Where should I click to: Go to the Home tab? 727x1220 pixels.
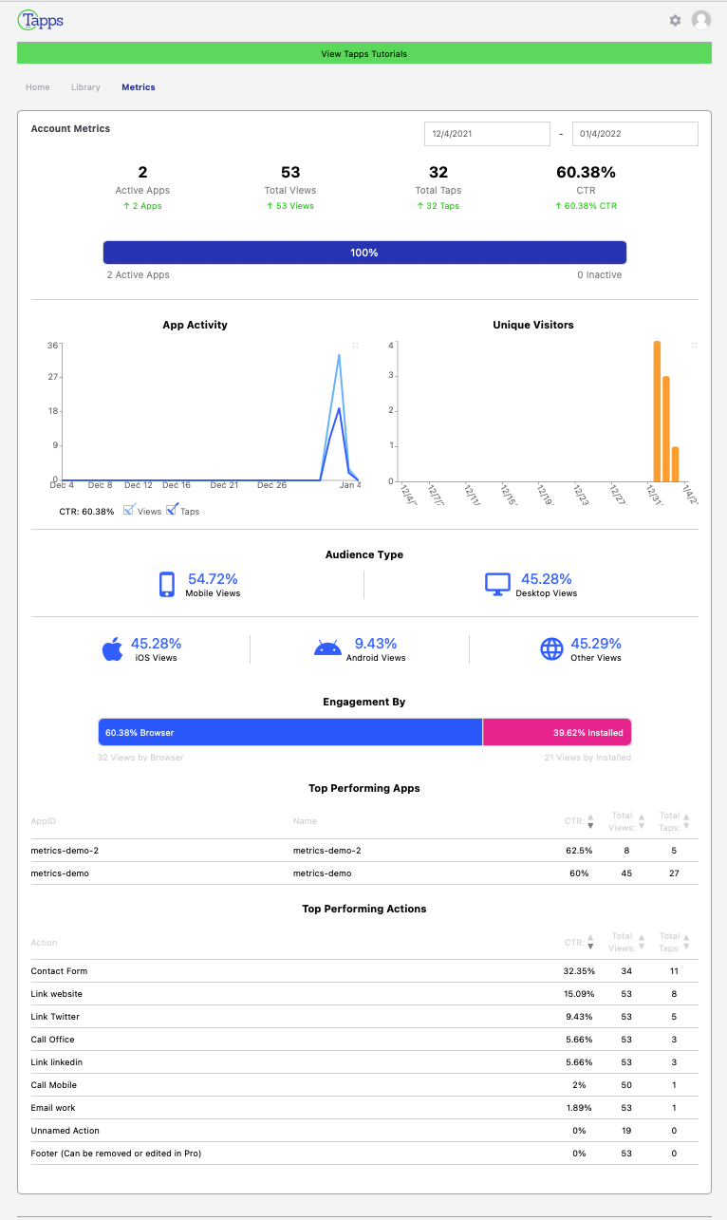(38, 87)
